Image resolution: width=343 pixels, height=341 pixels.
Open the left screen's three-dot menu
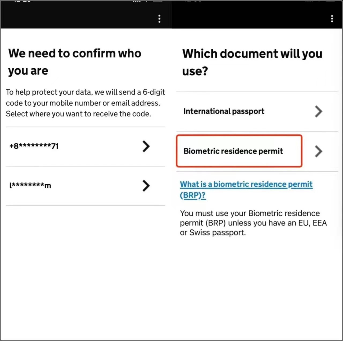point(159,19)
